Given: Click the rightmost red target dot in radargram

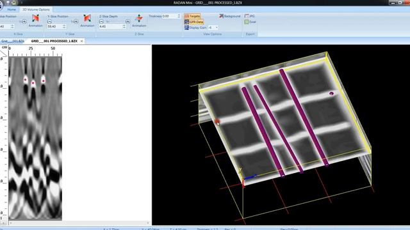Looking at the screenshot, I should [44, 81].
